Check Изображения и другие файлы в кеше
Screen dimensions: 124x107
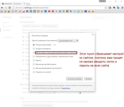pos(34,56)
